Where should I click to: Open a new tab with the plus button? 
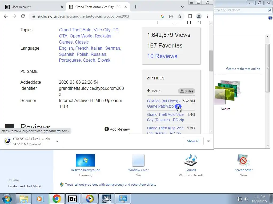pyautogui.click(x=136, y=7)
